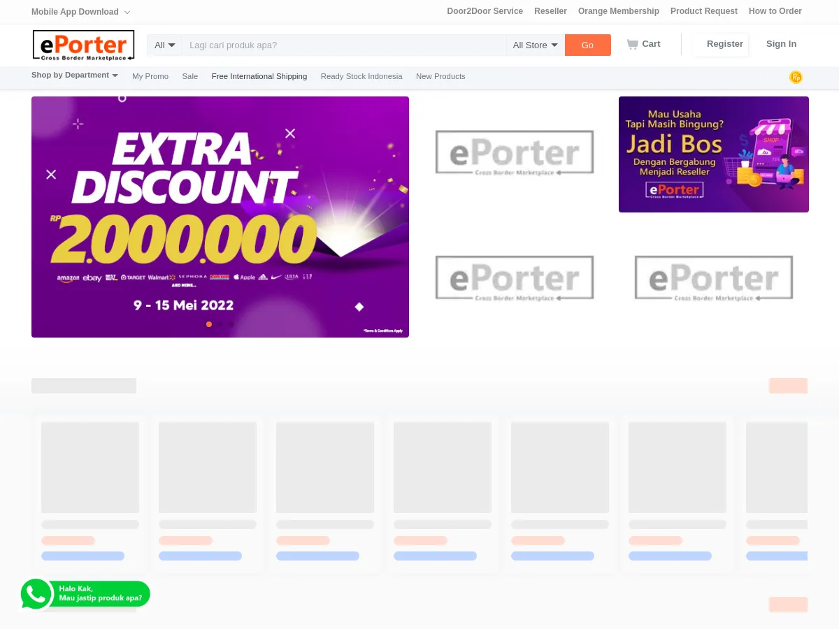Expand the Mobile App Download dropdown
This screenshot has width=839, height=629.
80,12
